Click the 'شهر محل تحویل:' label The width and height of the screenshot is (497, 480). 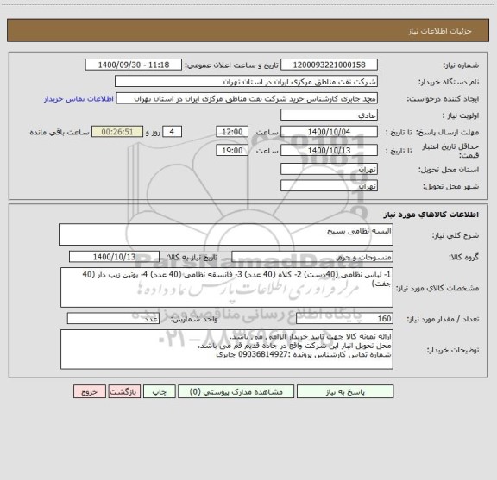click(451, 186)
